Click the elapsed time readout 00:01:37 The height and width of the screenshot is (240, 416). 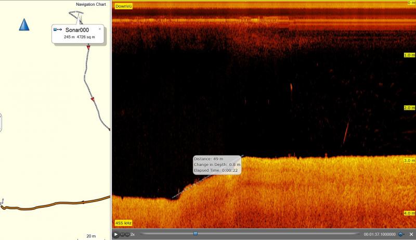(379, 235)
